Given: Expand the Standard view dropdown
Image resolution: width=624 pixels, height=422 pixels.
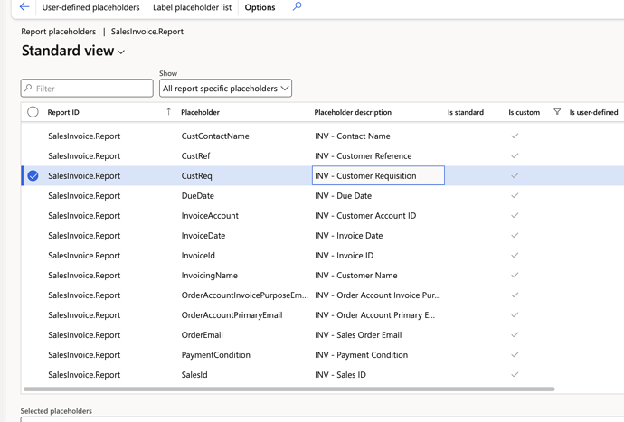Looking at the screenshot, I should point(121,52).
